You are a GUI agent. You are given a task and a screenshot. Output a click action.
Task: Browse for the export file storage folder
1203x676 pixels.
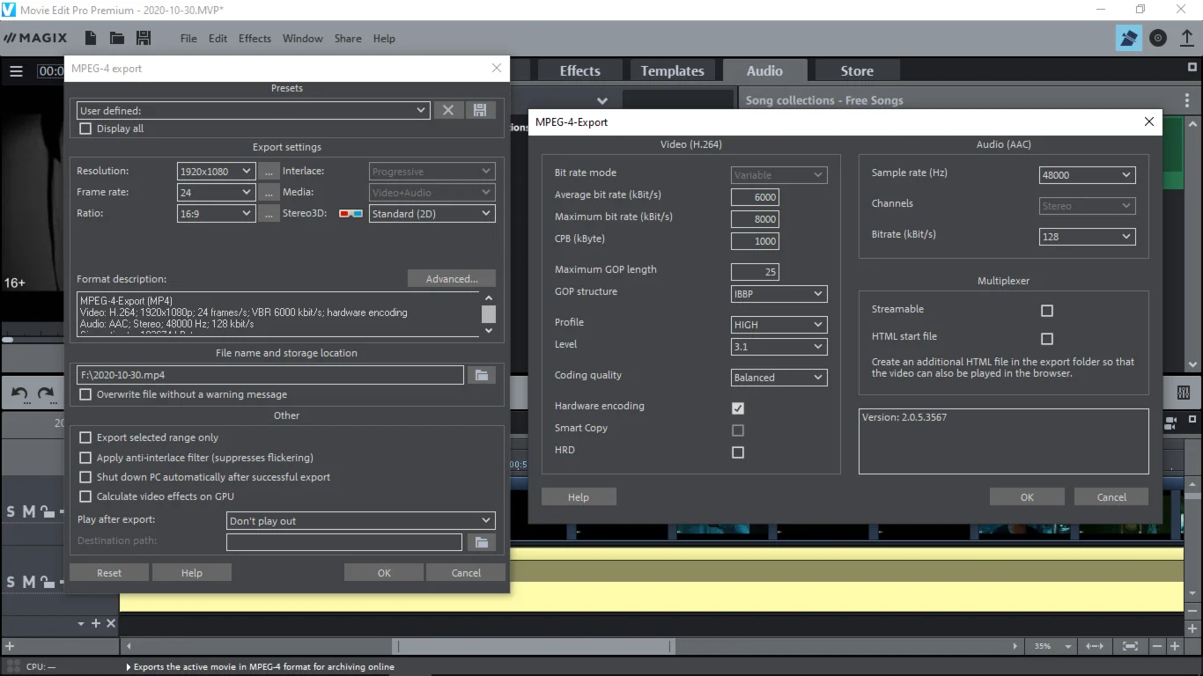(481, 375)
